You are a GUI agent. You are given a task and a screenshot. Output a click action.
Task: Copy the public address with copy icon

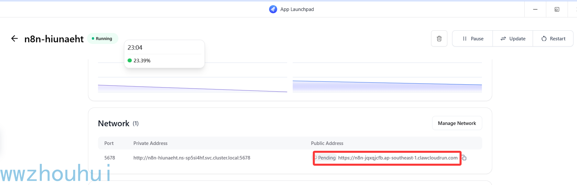click(x=464, y=158)
